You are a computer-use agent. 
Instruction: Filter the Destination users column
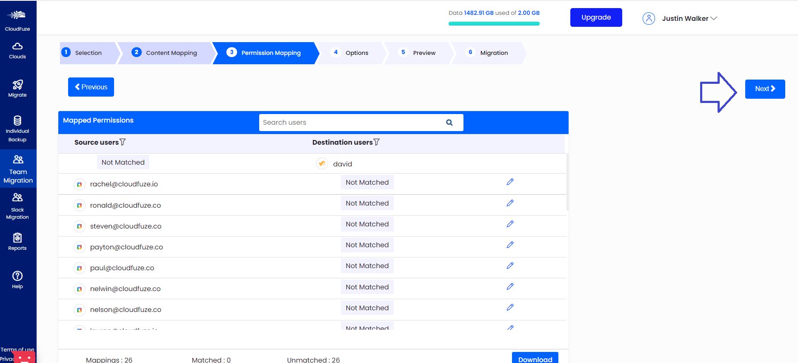click(x=376, y=142)
